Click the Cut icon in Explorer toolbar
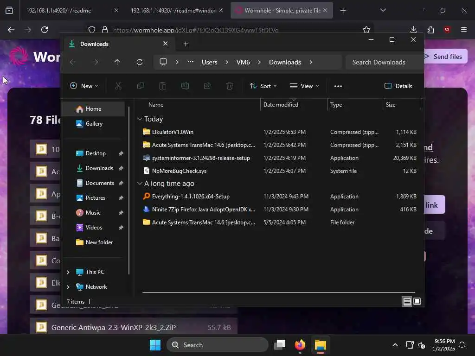Screen dimensions: 475x356 (x=118, y=86)
